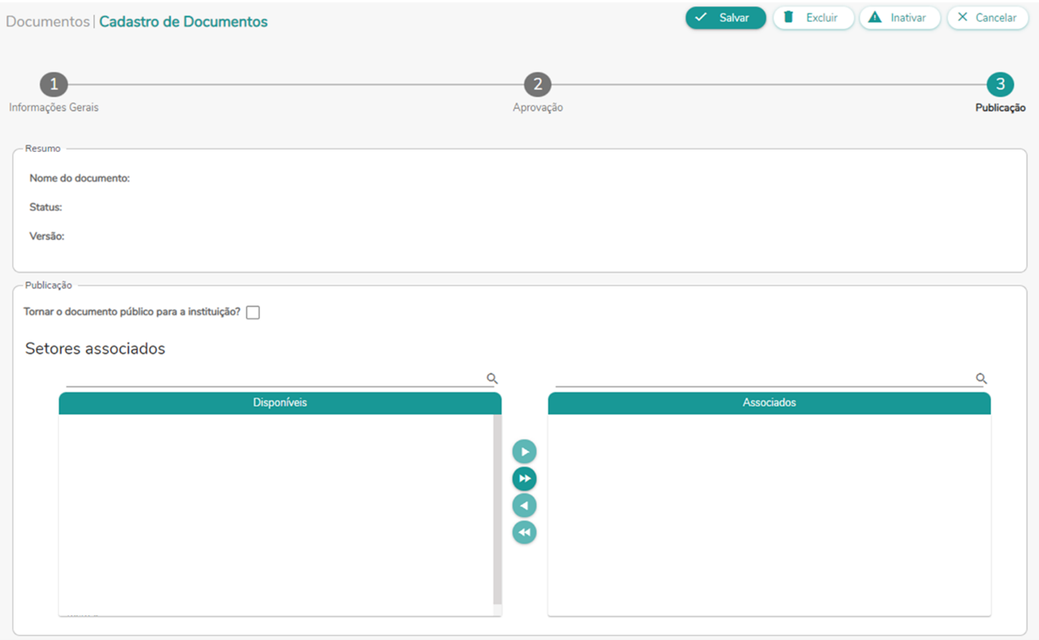1039x640 pixels.
Task: Move all sectors back with double left arrow
Action: (x=525, y=532)
